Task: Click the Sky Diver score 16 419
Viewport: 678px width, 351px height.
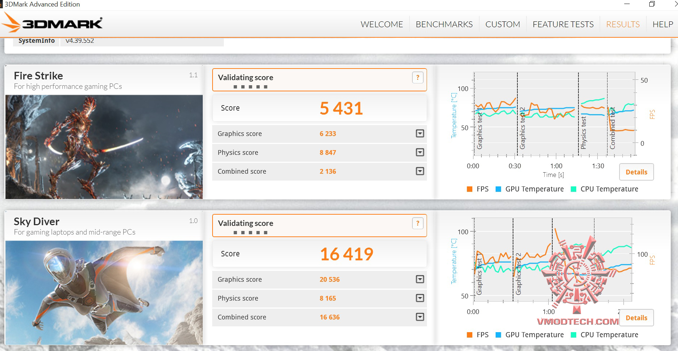Action: (x=347, y=254)
